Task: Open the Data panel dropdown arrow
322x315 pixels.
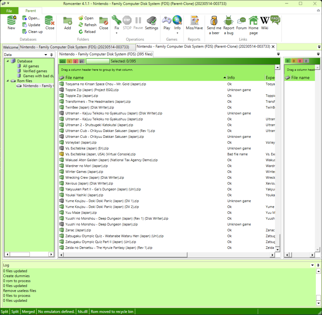Action: point(46,55)
